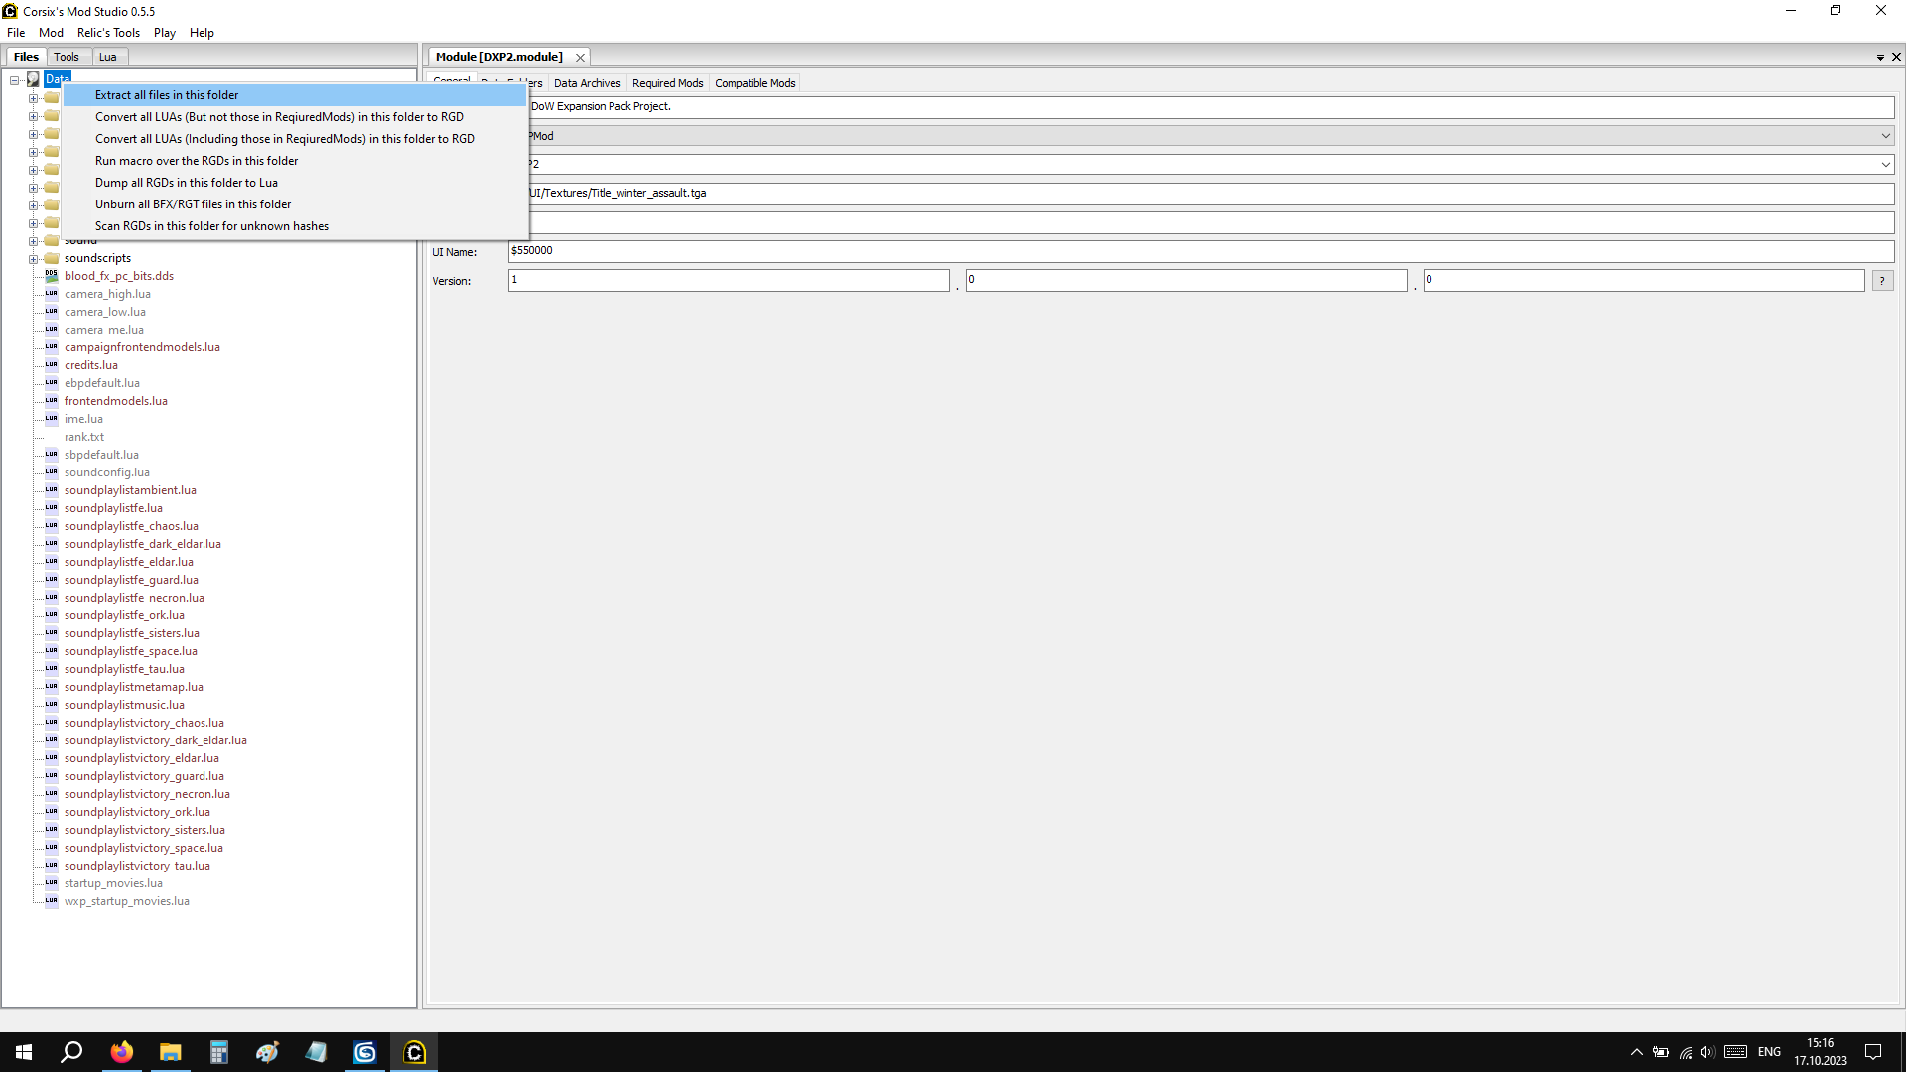1906x1072 pixels.
Task: Choose Extract all files in this folder
Action: (167, 95)
